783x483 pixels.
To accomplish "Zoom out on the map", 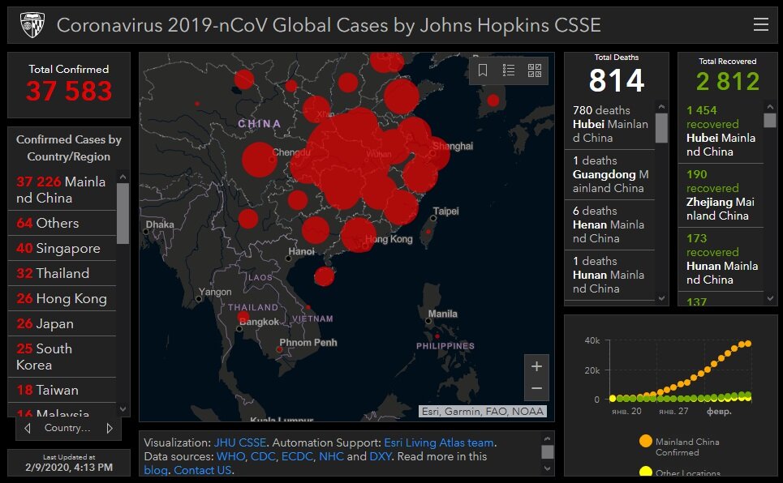I will click(536, 389).
